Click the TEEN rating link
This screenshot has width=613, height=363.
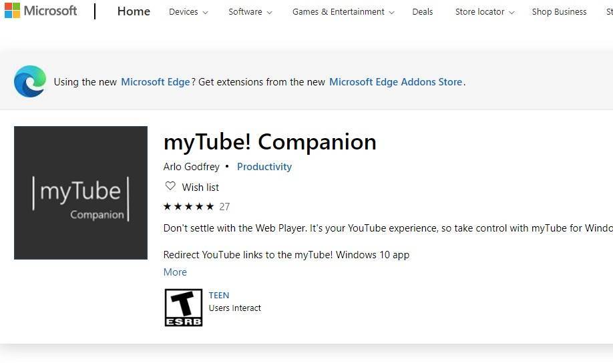point(219,295)
